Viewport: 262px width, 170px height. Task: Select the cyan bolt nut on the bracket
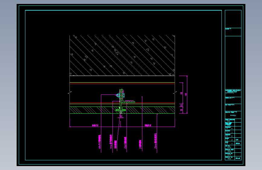point(118,96)
